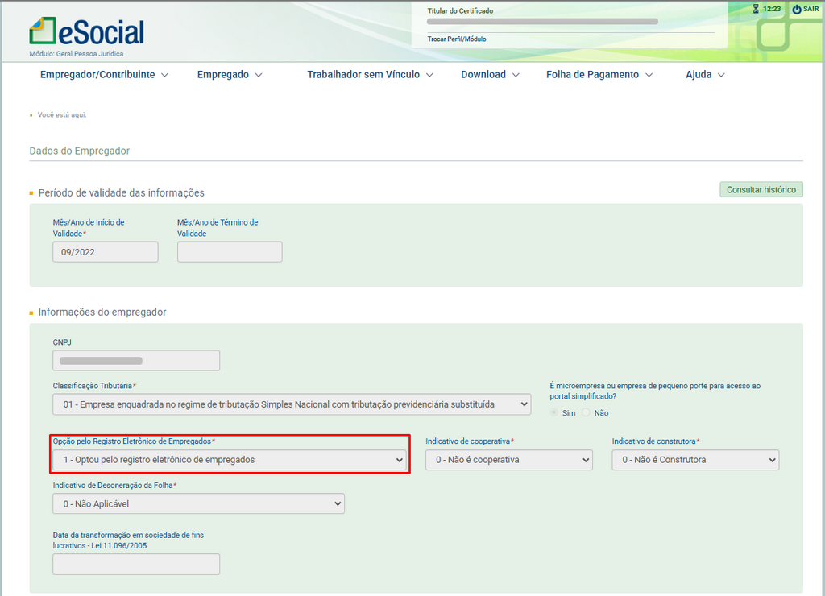Click the eSocial logo

pyautogui.click(x=86, y=32)
